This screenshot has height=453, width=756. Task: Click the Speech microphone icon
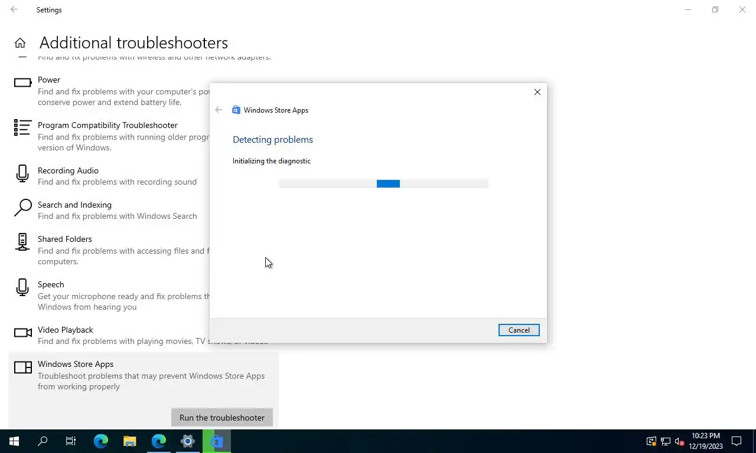tap(22, 287)
